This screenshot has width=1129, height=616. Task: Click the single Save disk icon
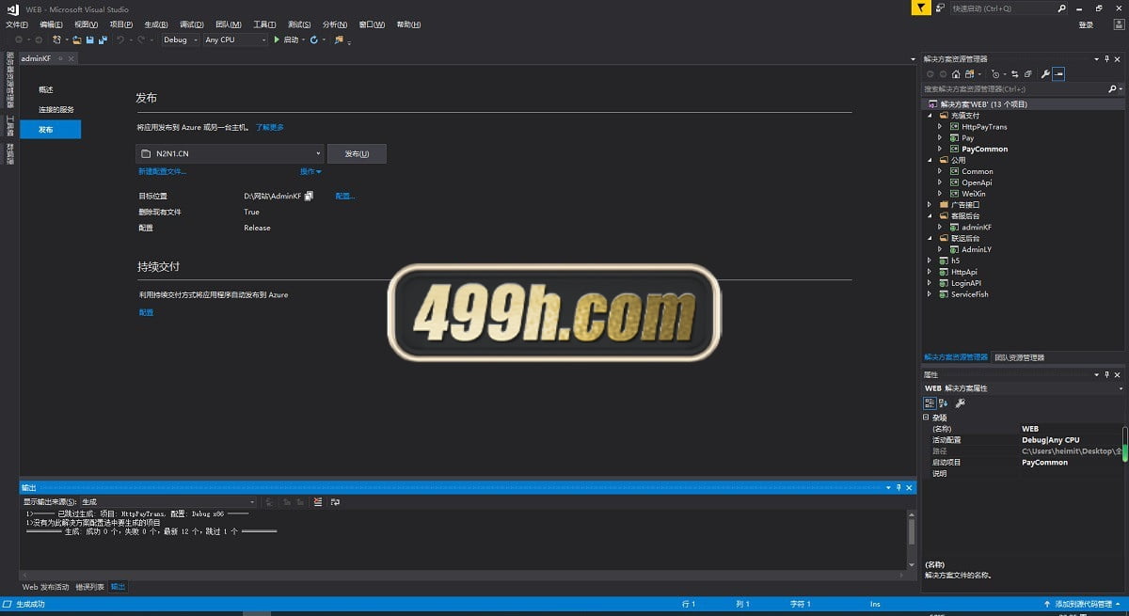[x=90, y=39]
